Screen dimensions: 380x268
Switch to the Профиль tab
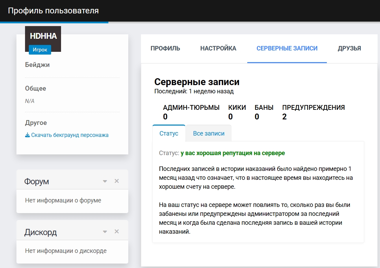(x=165, y=48)
